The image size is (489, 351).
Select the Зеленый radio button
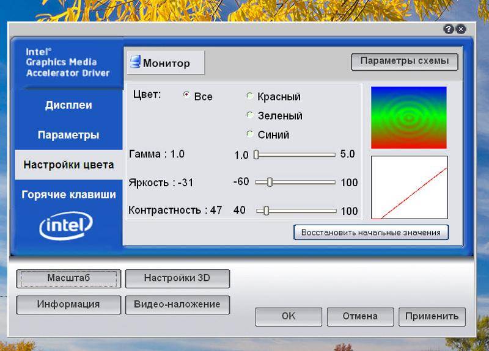(249, 115)
